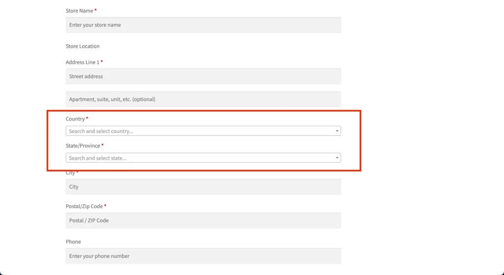Focus the 'Enter your store name' field

click(203, 25)
